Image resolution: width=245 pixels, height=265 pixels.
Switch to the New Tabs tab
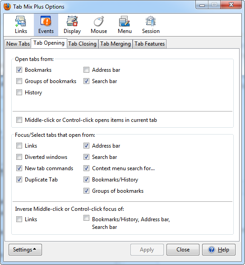click(x=18, y=44)
